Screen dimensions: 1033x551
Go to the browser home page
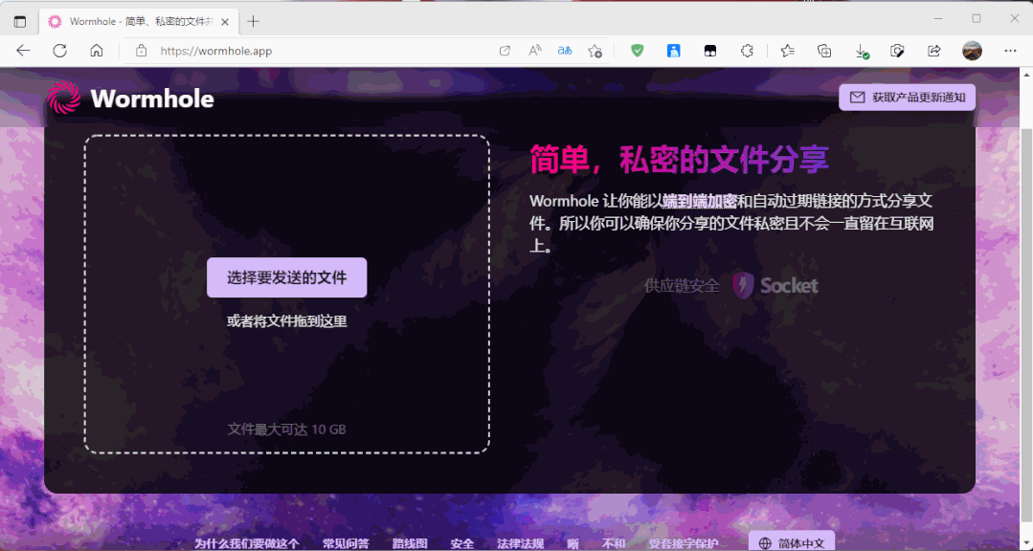97,51
